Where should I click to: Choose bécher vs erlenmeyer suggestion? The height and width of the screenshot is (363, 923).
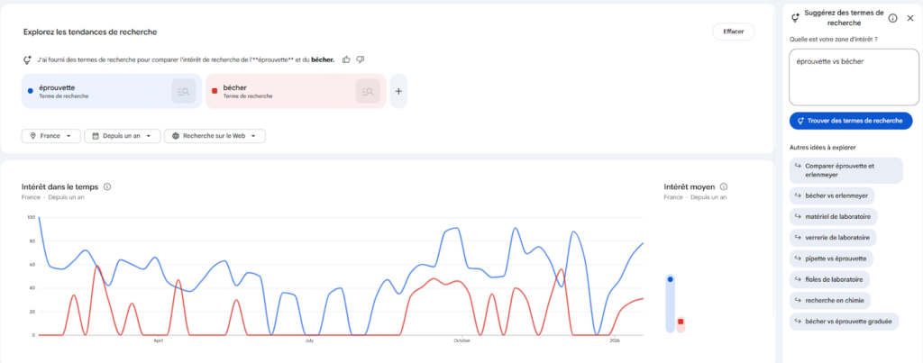coord(832,195)
